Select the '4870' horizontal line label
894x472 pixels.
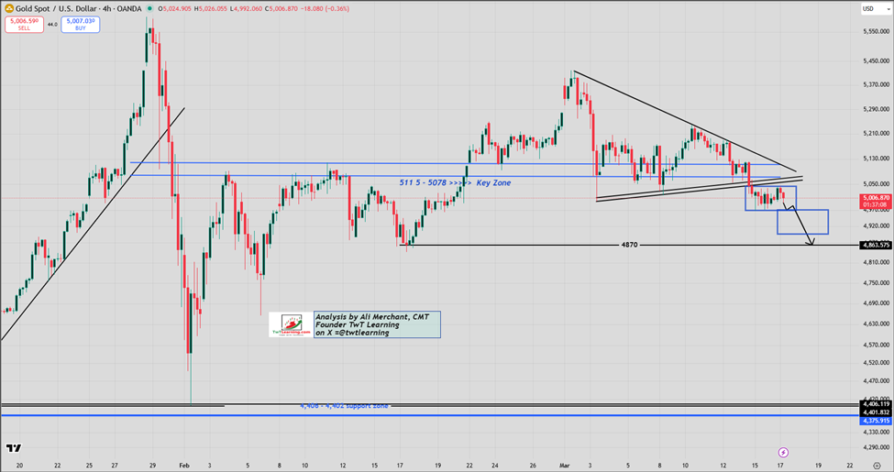pos(629,245)
